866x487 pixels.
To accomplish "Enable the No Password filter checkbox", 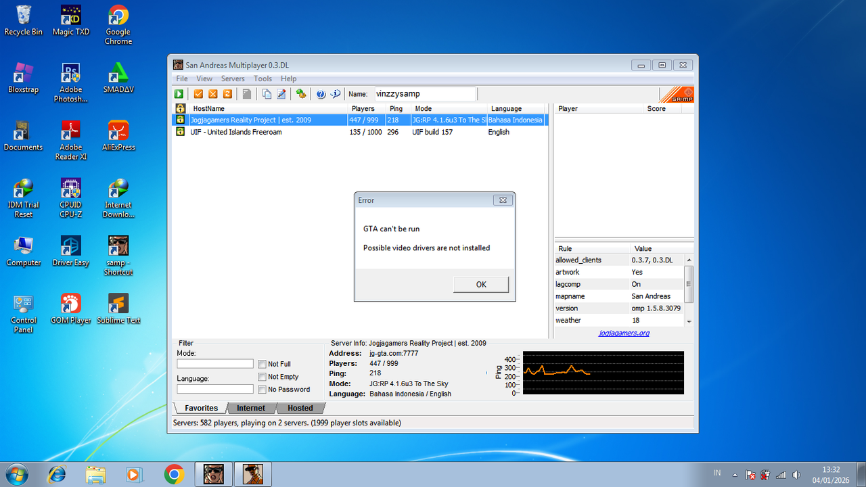I will [262, 389].
